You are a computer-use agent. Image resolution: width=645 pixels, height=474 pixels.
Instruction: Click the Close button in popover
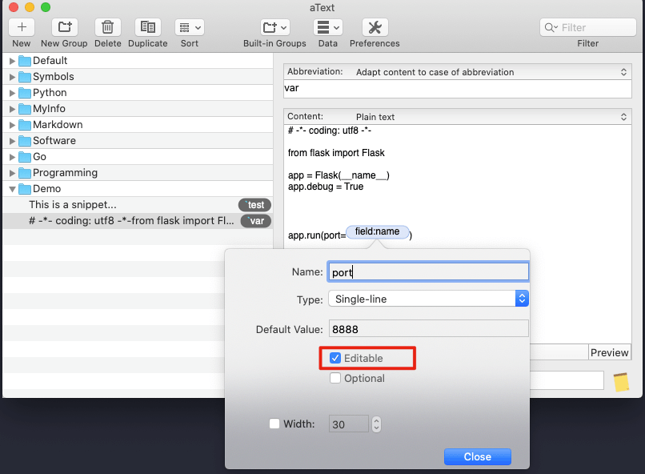[477, 456]
